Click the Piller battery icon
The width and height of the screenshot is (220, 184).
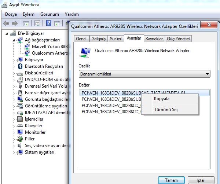(20, 139)
